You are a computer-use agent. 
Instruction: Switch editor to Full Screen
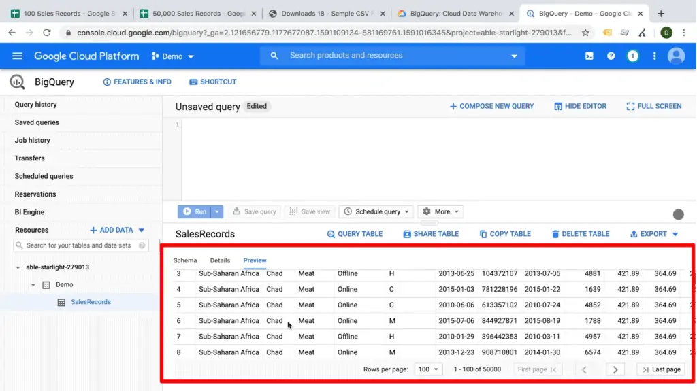coord(654,106)
